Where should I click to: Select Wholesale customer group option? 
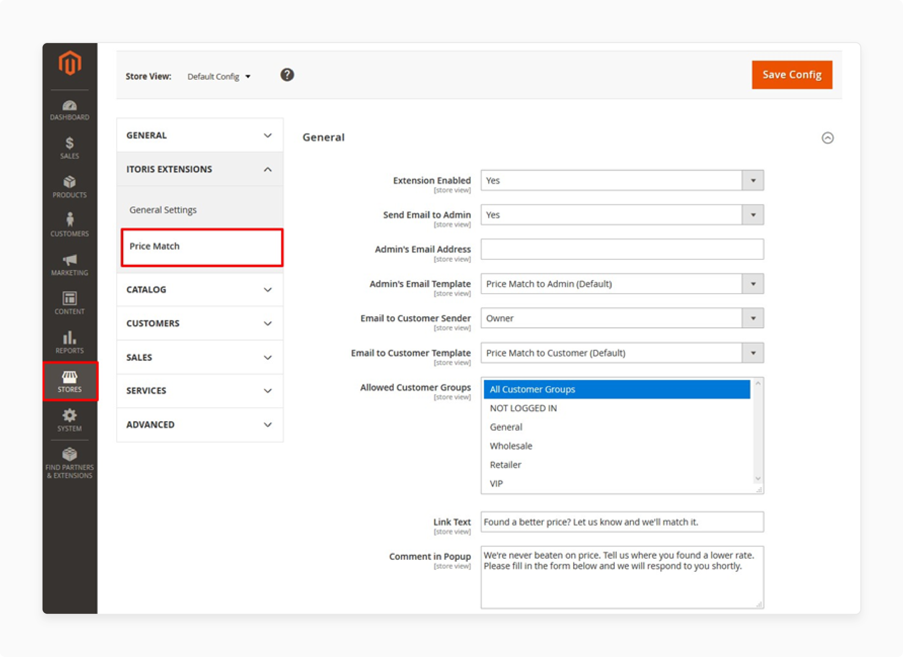click(617, 446)
